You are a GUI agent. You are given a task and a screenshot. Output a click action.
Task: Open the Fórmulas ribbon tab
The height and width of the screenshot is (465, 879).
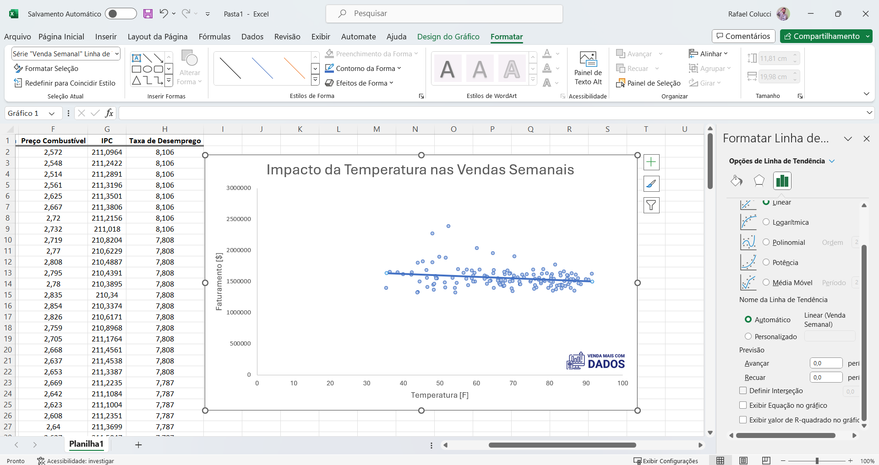pyautogui.click(x=214, y=37)
